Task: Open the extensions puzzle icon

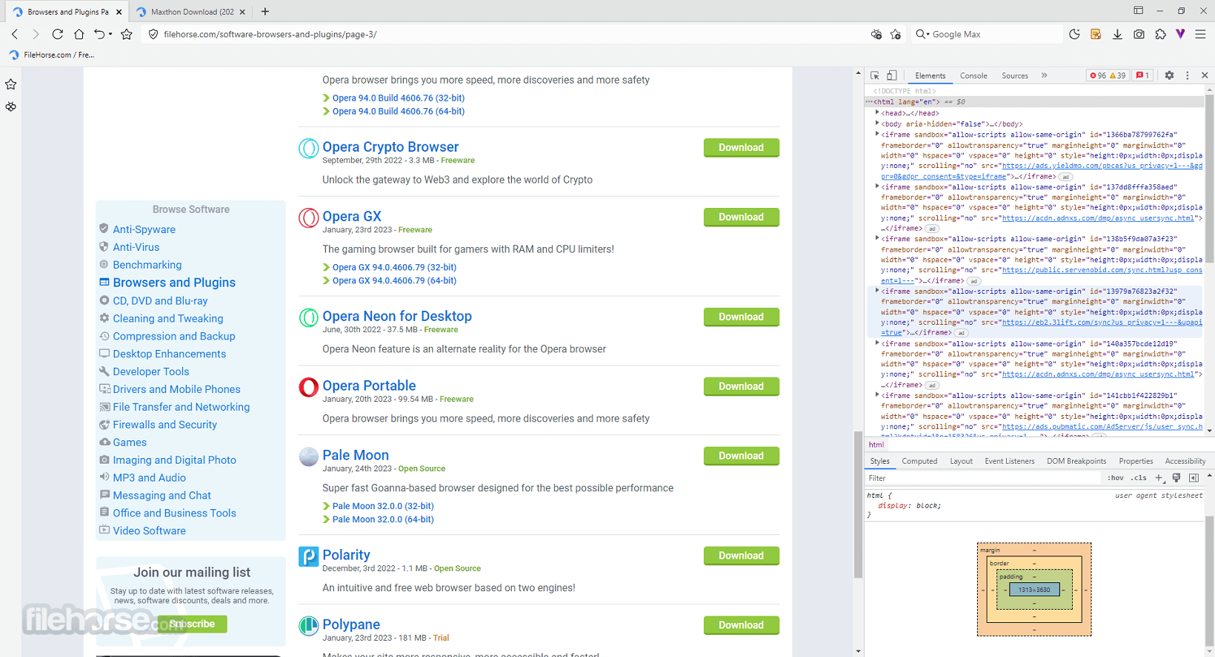Action: (1160, 34)
